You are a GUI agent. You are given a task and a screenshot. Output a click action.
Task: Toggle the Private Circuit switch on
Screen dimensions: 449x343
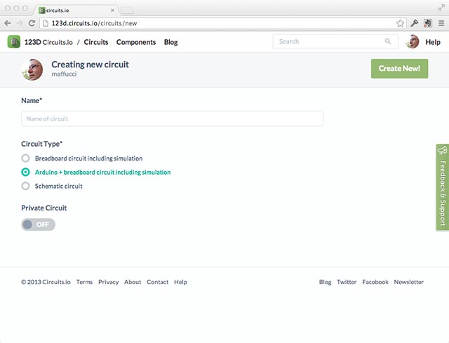(x=38, y=224)
